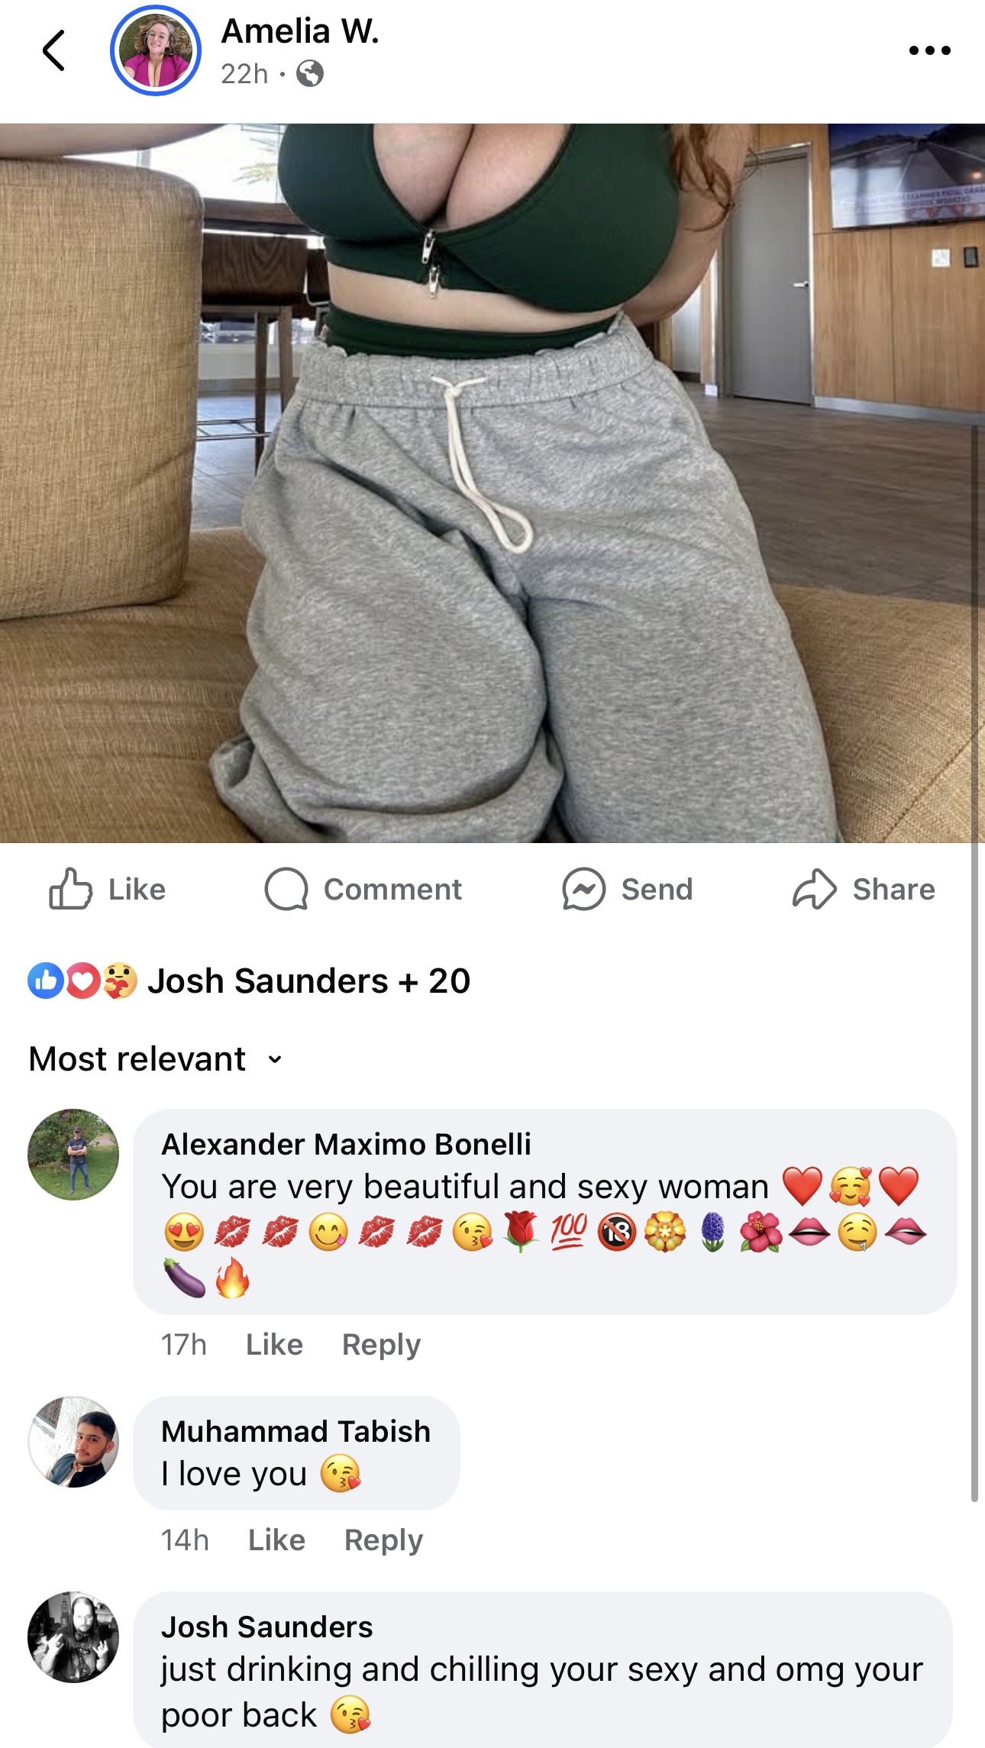Like Muhammad Tabish's comment
Image resolution: width=985 pixels, height=1748 pixels.
276,1540
